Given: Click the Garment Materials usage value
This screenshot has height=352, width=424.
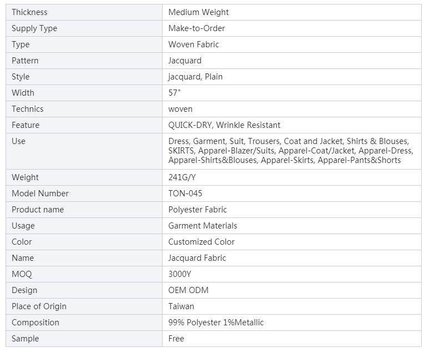Looking at the screenshot, I should point(203,226).
